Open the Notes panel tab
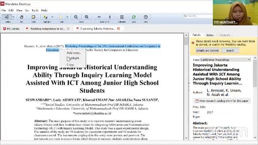Viewport: 258px width, 145px height. point(210,35)
